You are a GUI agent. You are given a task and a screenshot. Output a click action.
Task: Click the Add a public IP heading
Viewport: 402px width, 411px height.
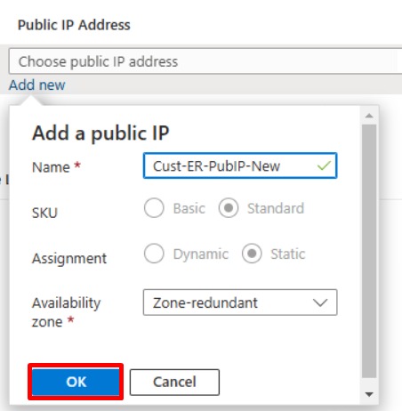click(100, 133)
